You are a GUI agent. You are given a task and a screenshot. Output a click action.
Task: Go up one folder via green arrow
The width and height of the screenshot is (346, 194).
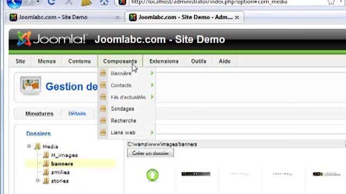pyautogui.click(x=152, y=175)
